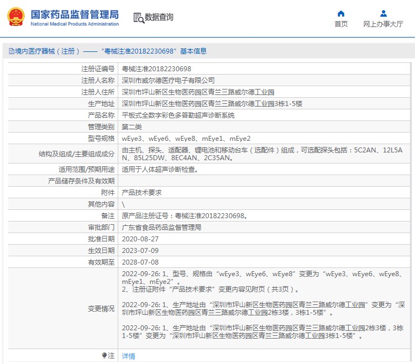Click the national emblem logo
Viewport: 415px width, 364px height.
coord(16,17)
